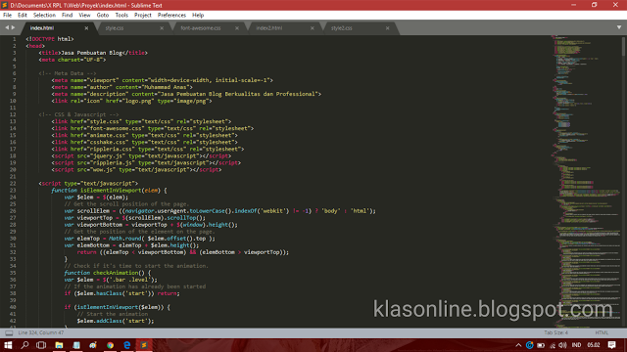Open the Tools menu

click(121, 16)
